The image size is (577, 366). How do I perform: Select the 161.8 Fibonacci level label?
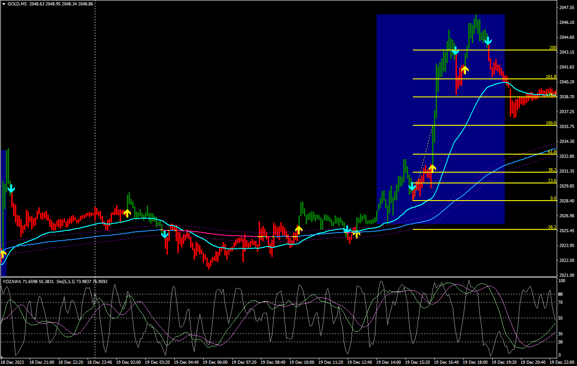[x=551, y=77]
